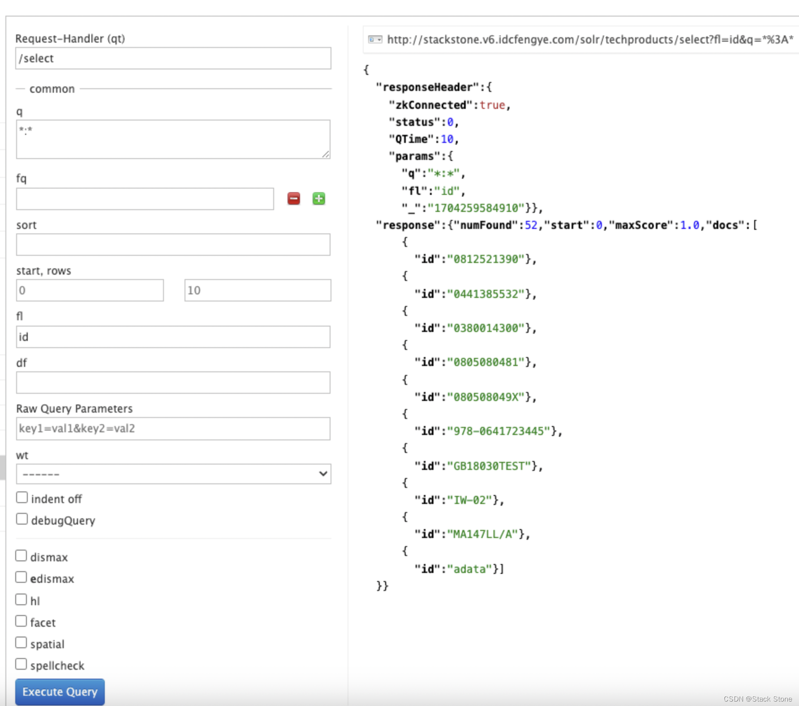
Task: Click the id value "IW-02"
Action: 470,500
